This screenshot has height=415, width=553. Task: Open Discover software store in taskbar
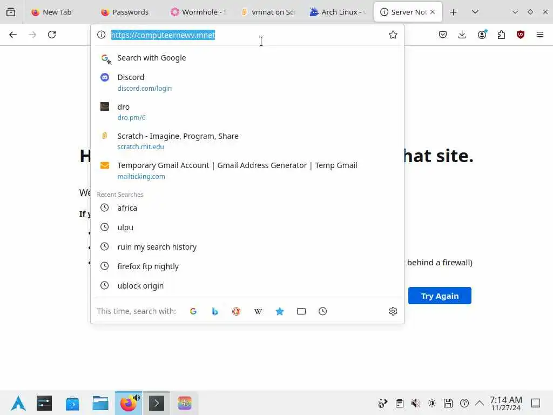pyautogui.click(x=72, y=403)
